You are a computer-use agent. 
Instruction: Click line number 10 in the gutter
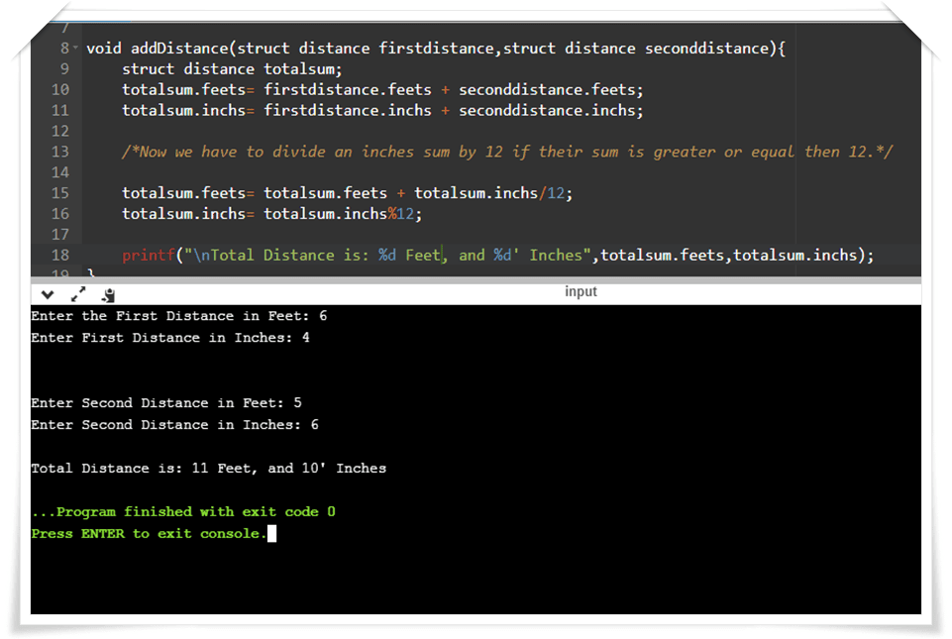(x=59, y=89)
